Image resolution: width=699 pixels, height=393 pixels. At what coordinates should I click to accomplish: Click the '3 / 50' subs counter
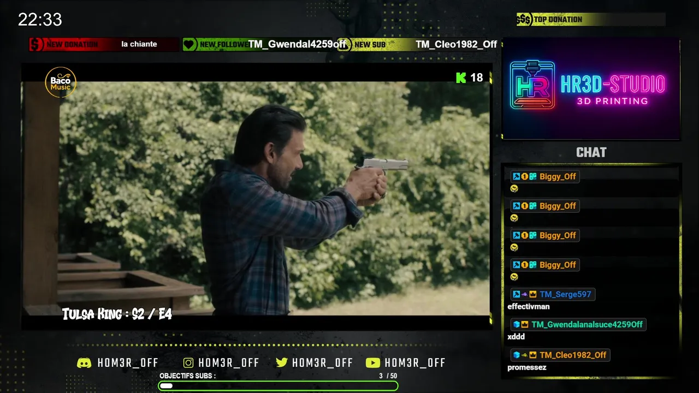click(388, 376)
